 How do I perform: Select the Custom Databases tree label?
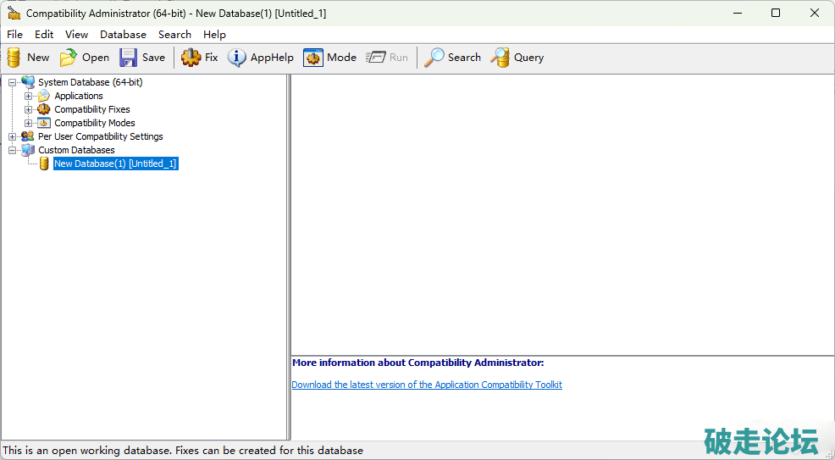coord(77,150)
